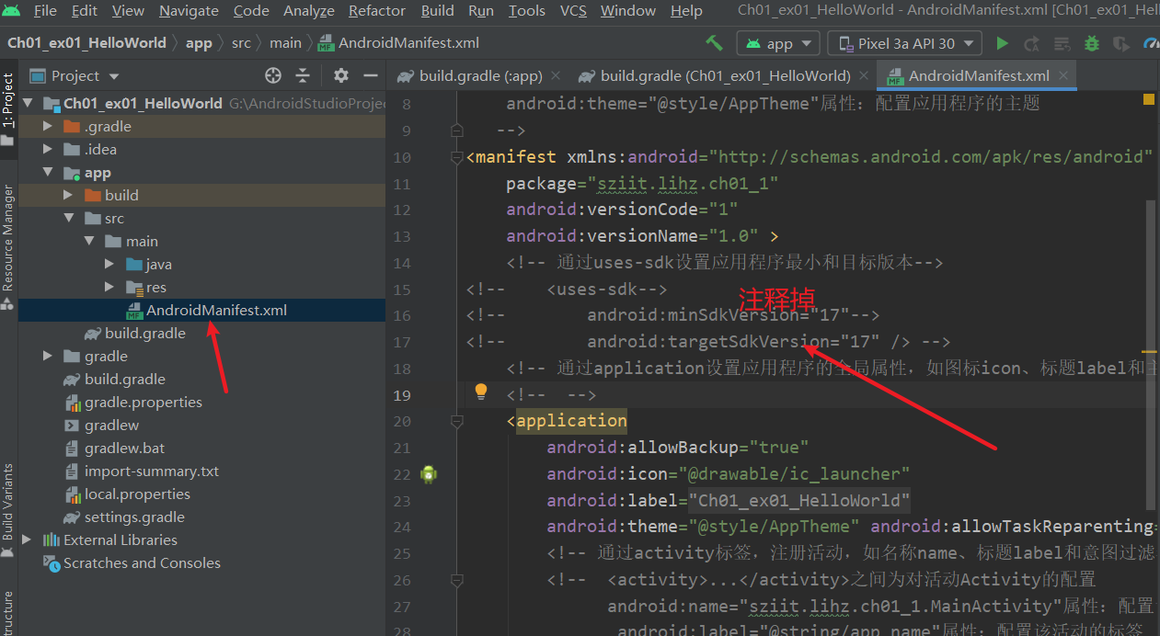
Task: Fold the comment block at line 9
Action: [457, 131]
